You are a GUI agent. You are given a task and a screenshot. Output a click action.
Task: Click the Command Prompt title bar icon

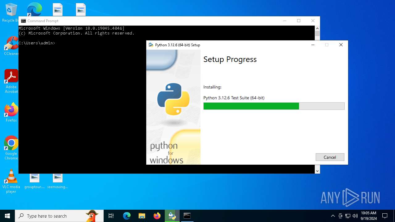(x=23, y=21)
